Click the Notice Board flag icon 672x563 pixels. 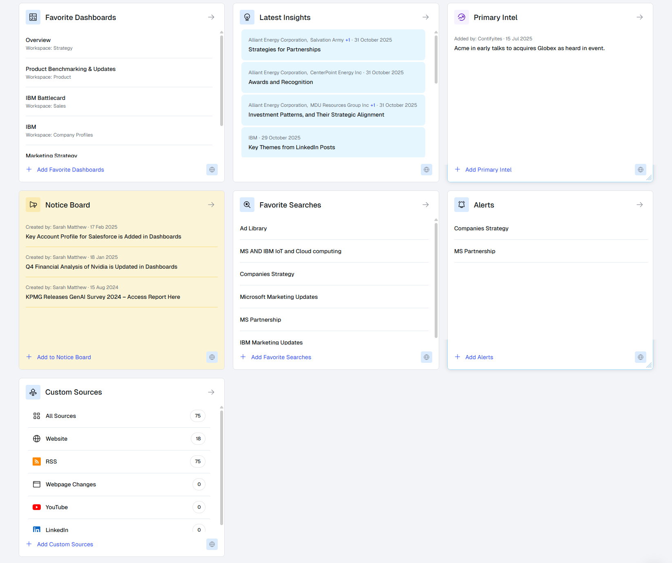(x=33, y=205)
